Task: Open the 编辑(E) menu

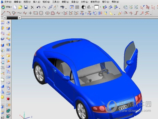Action: (17, 2)
